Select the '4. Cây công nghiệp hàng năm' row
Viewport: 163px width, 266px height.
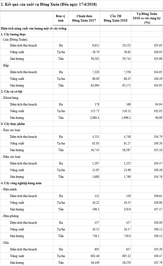click(21, 183)
